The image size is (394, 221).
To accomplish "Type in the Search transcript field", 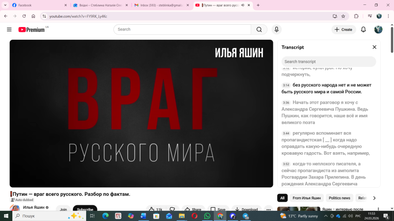I will [x=328, y=61].
